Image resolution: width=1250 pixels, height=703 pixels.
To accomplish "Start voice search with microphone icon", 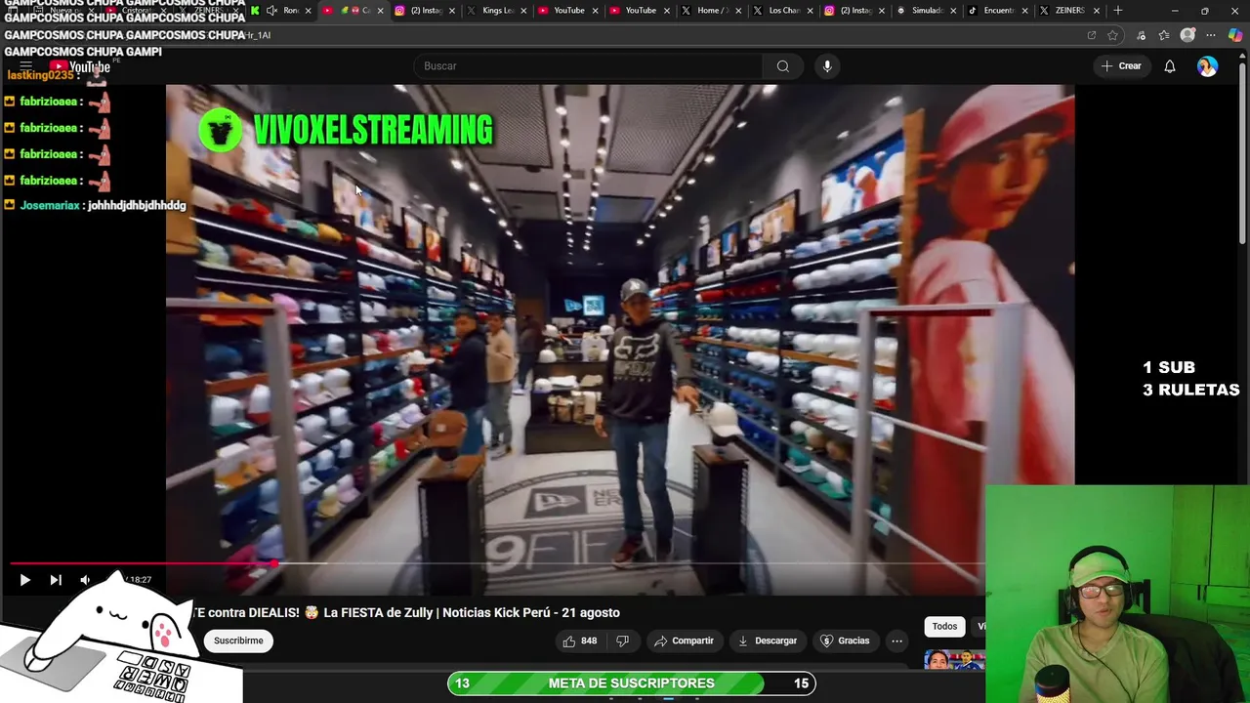I will [827, 66].
